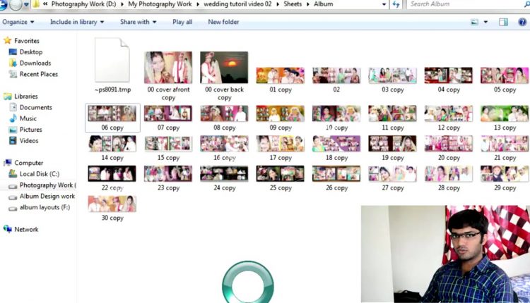Open address bar history dropdown

[x=384, y=4]
